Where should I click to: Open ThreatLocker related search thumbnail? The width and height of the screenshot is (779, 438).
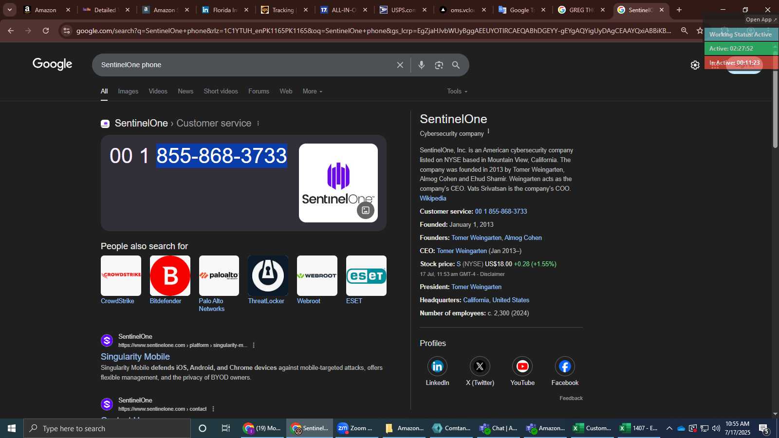(268, 275)
